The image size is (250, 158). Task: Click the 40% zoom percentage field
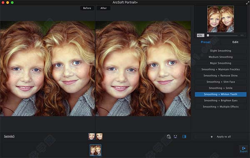click(x=200, y=35)
